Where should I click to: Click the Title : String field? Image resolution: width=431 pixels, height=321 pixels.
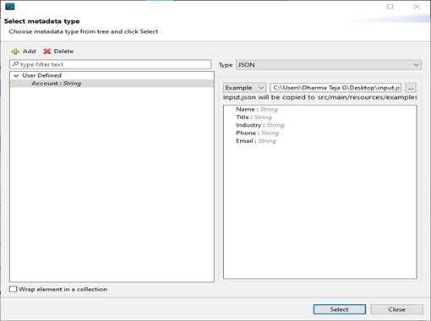click(x=254, y=117)
